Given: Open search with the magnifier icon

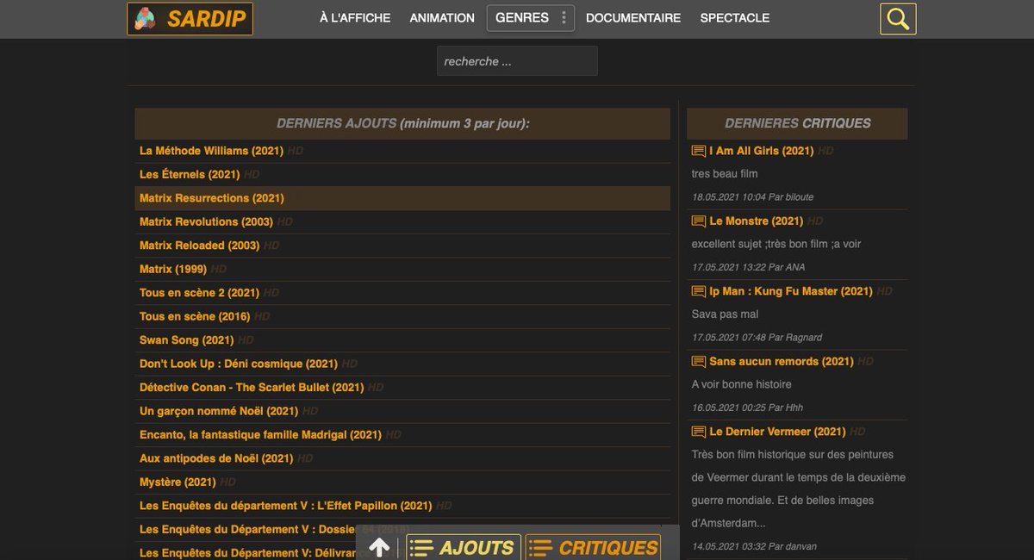Looking at the screenshot, I should click(x=898, y=19).
